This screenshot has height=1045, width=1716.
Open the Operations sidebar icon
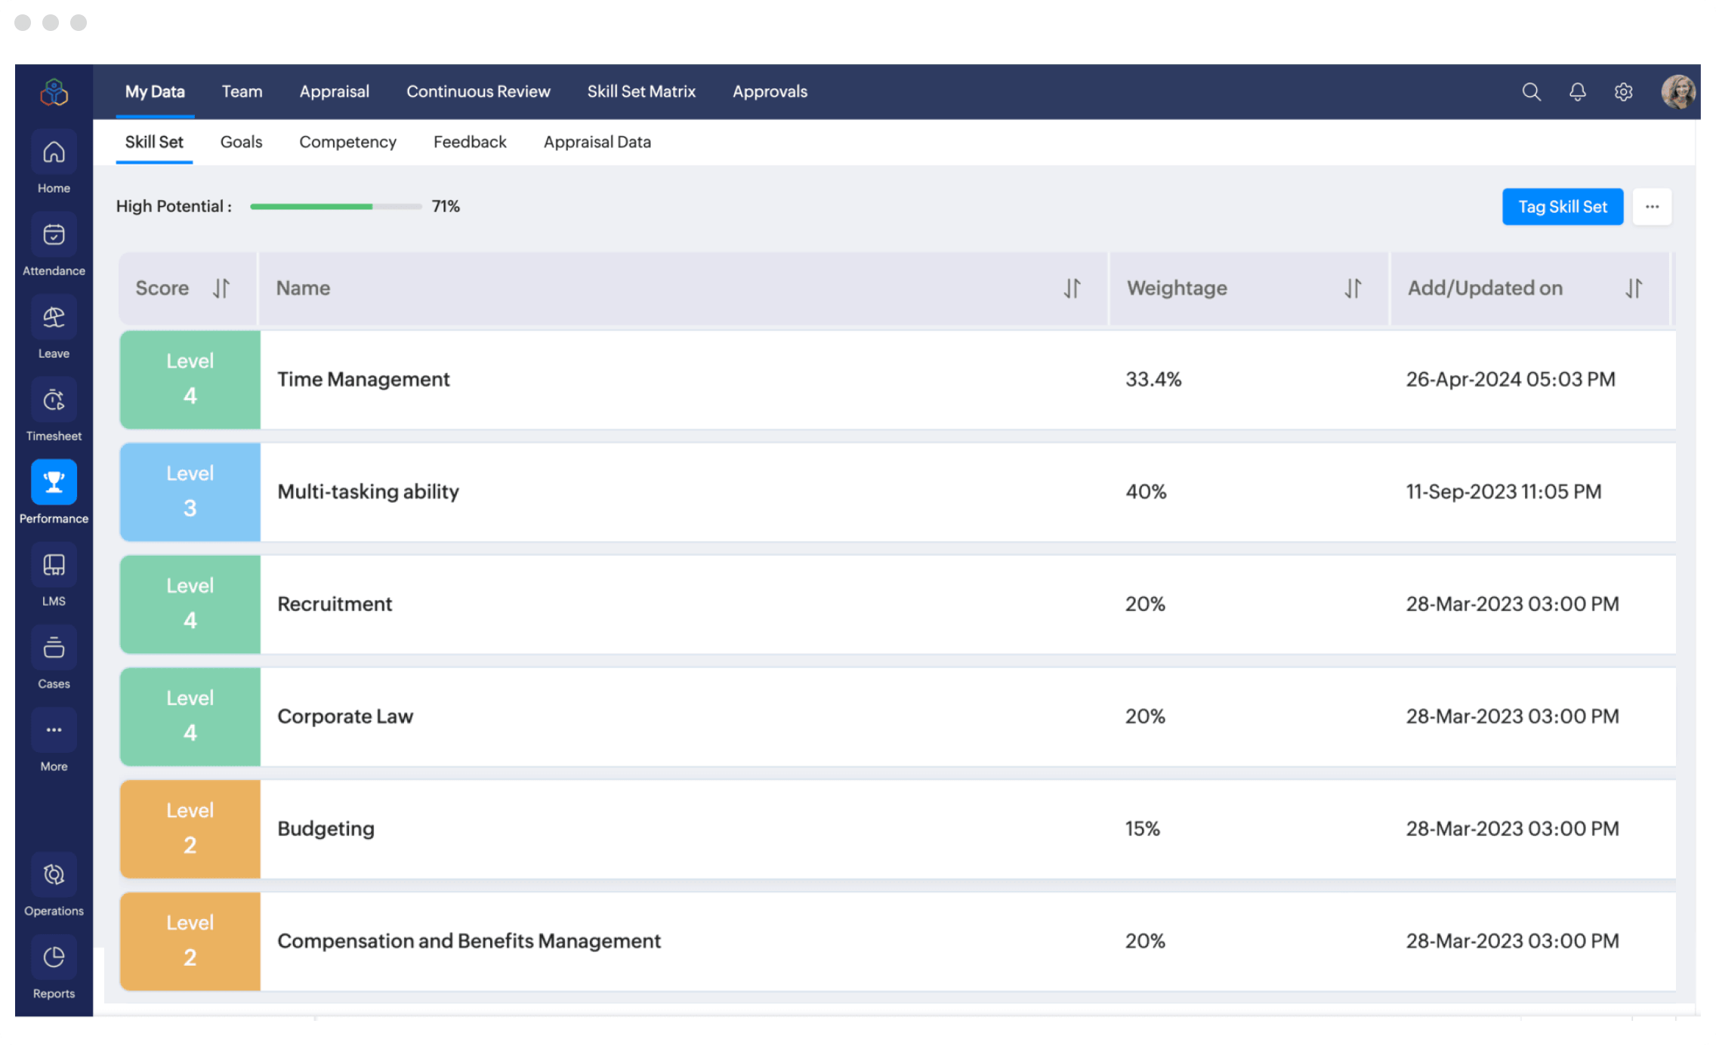(x=54, y=875)
